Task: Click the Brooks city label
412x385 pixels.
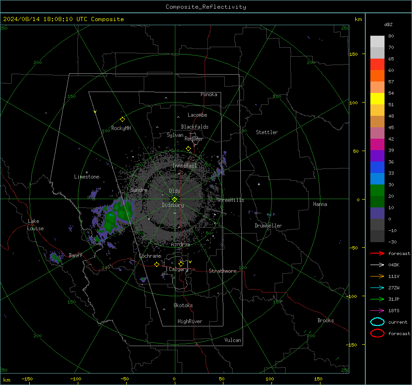Action: (x=325, y=320)
